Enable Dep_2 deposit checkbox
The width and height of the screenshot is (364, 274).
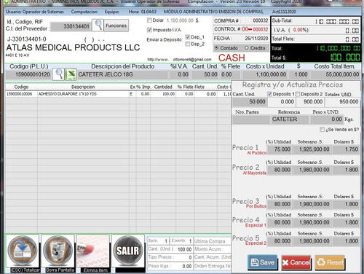coord(187,44)
